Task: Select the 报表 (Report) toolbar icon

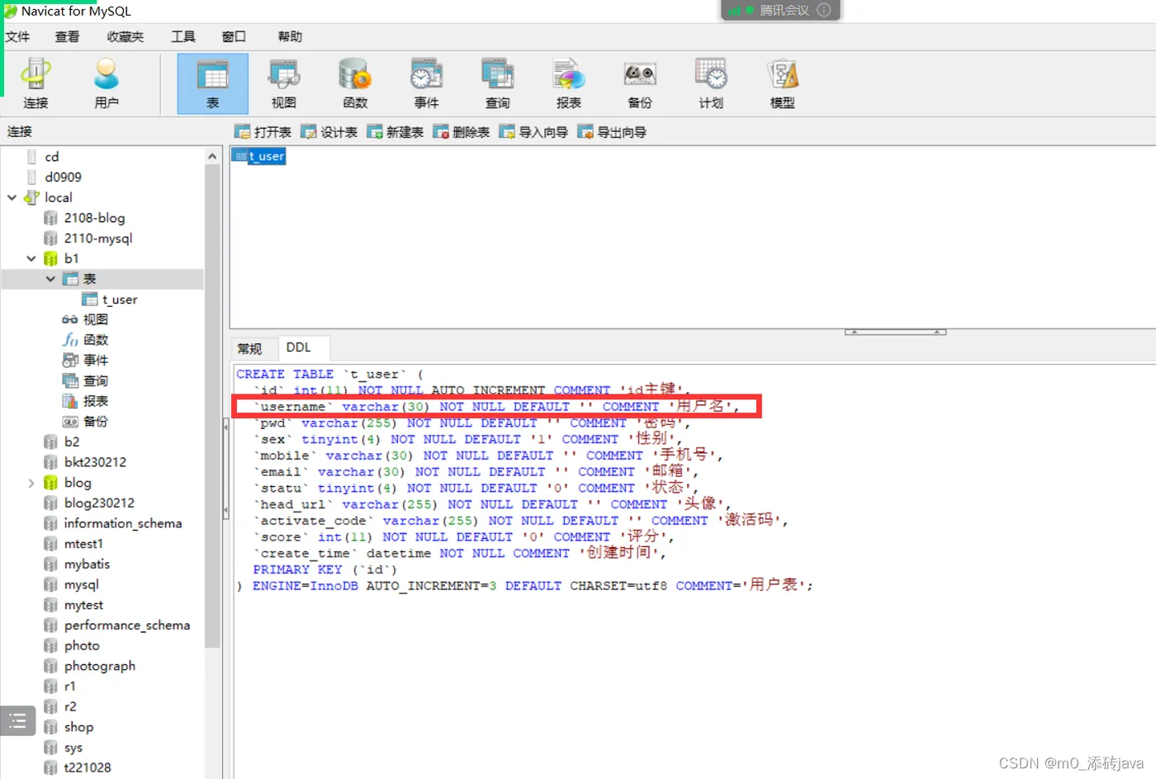Action: click(x=568, y=83)
